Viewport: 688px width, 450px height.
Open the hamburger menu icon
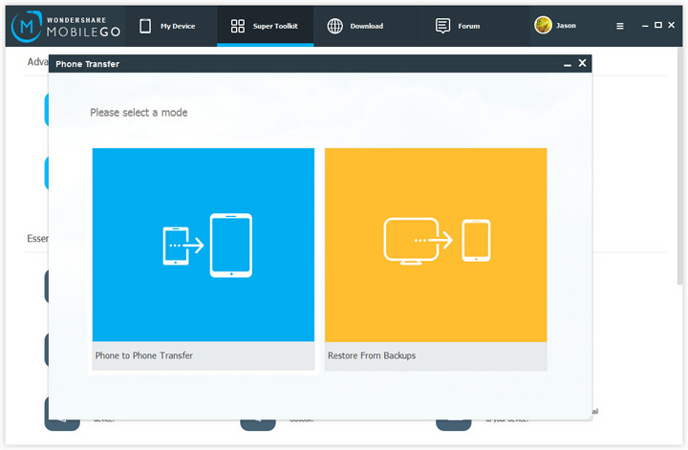click(x=619, y=27)
